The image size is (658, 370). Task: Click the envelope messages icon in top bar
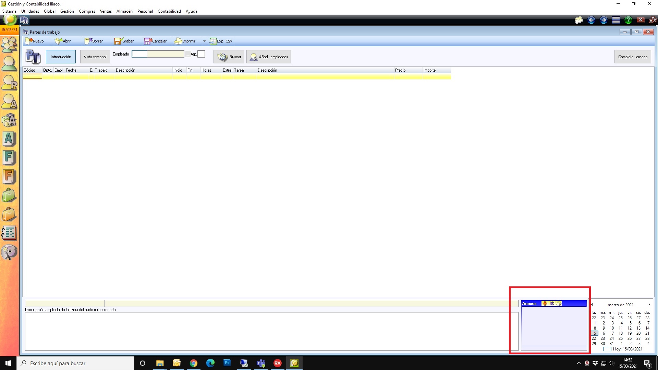(x=579, y=20)
